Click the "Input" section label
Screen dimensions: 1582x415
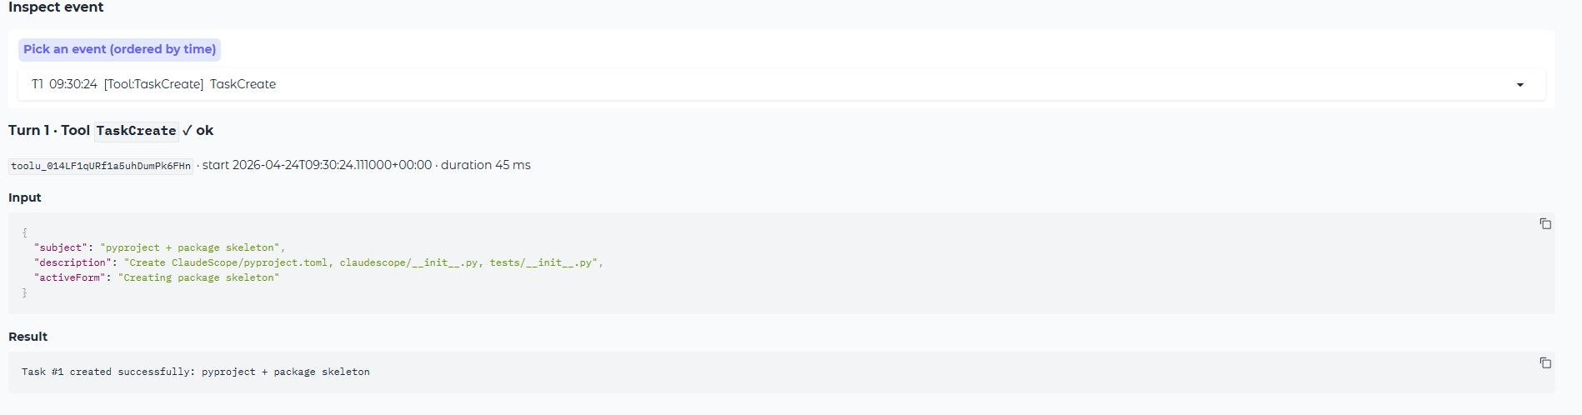tap(25, 197)
